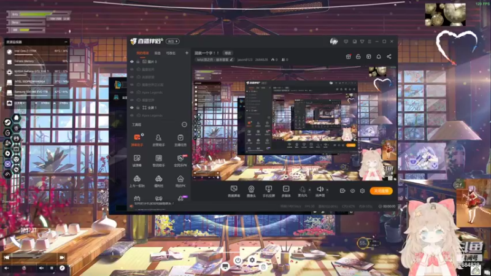This screenshot has height=276, width=491.
Task: Share the stream with the share icon
Action: coord(389,56)
